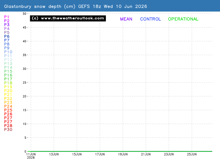220x165 pixels.
Task: Click ensemble member label P24
Action: (x=8, y=106)
